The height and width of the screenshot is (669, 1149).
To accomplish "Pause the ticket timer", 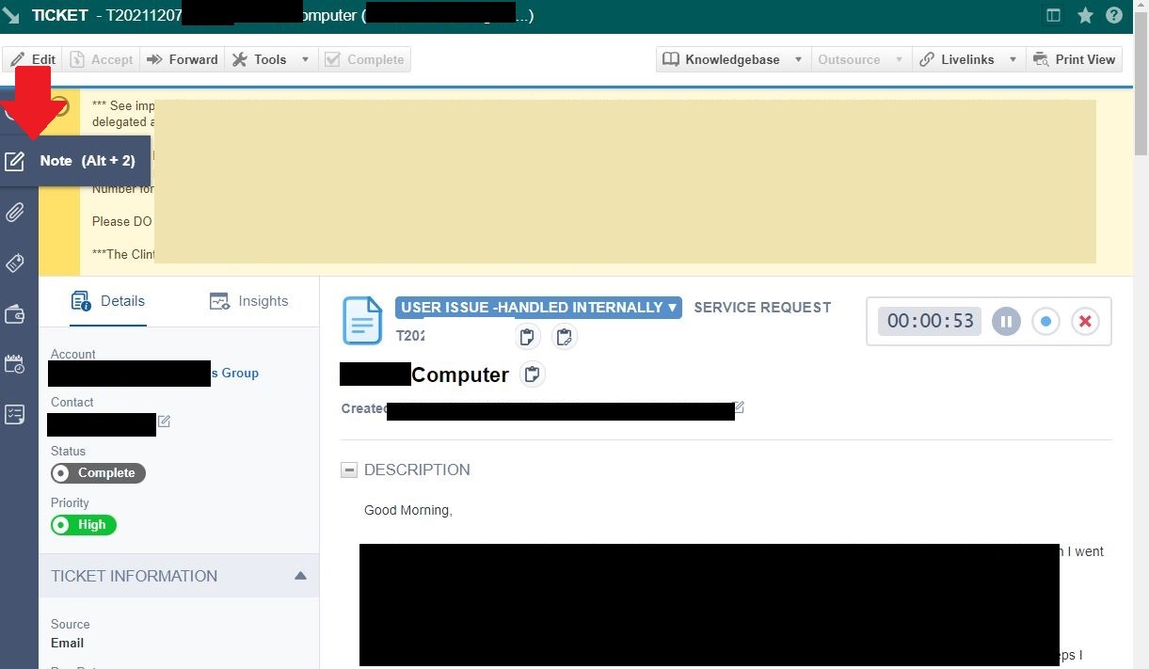I will pos(1006,321).
